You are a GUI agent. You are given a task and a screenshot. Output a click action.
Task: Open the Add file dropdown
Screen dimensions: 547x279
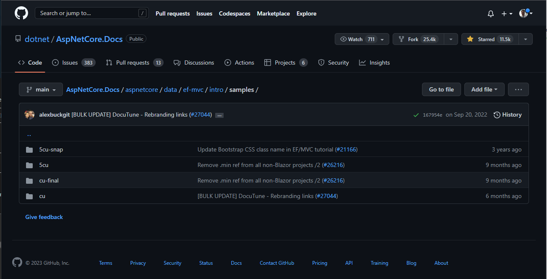(x=484, y=89)
